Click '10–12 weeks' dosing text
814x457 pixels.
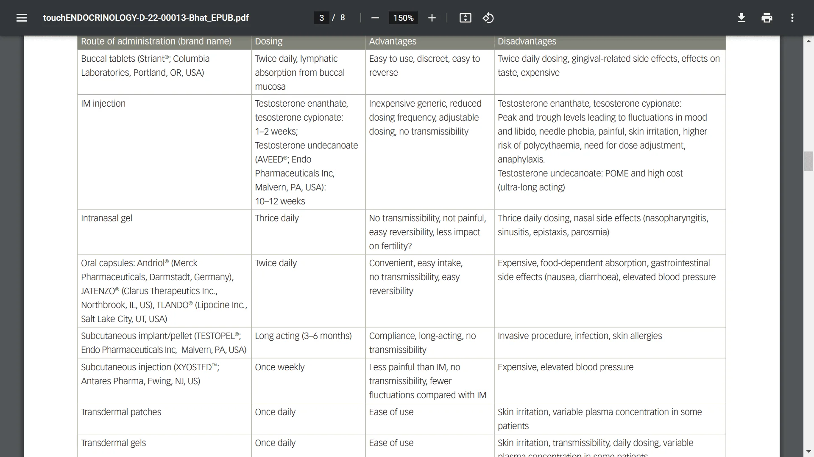click(280, 201)
